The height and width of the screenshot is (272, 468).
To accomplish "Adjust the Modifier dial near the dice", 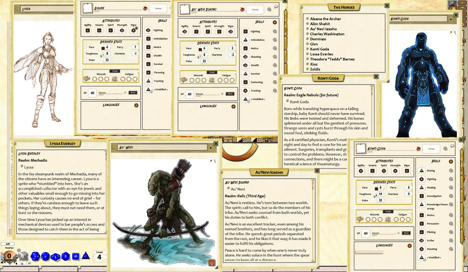I will pyautogui.click(x=9, y=255).
